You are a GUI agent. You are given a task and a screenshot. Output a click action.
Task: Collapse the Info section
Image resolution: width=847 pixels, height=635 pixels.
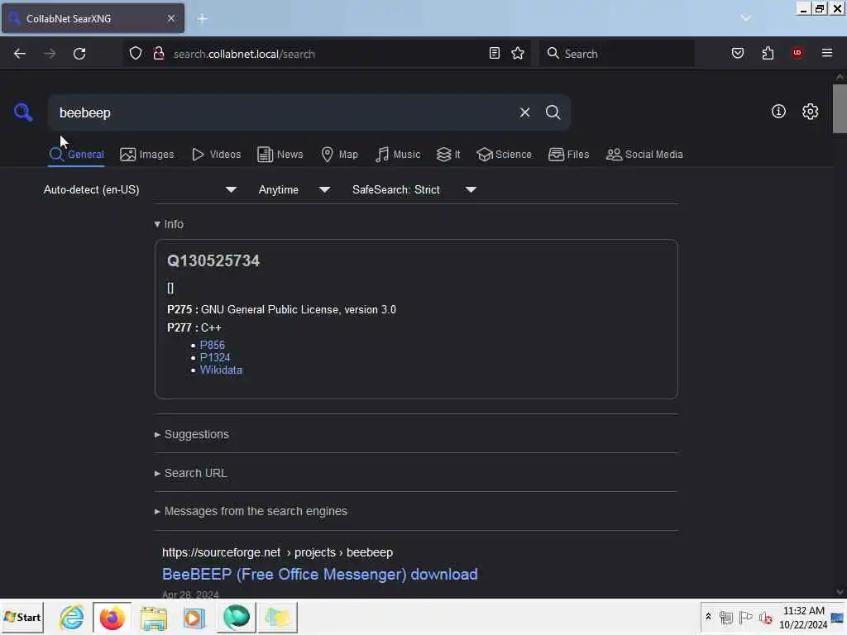coord(169,224)
